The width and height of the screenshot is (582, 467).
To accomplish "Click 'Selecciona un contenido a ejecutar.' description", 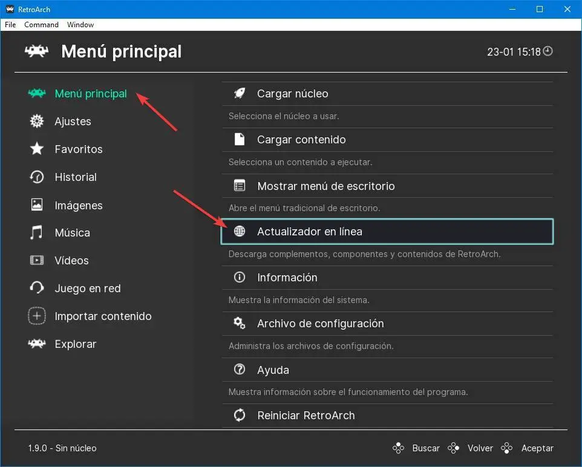I will click(300, 162).
